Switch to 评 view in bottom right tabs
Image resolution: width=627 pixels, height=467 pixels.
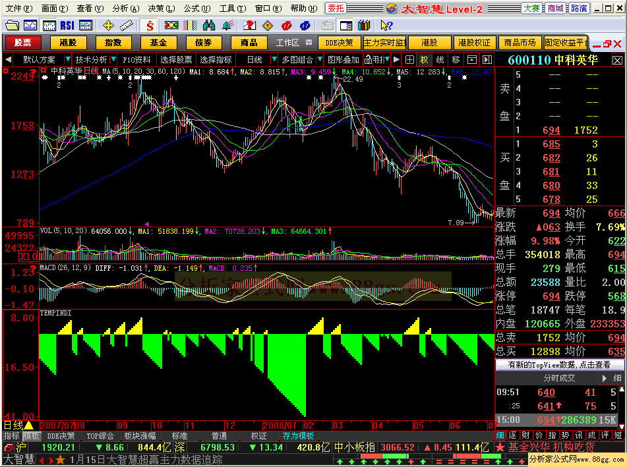point(605,435)
